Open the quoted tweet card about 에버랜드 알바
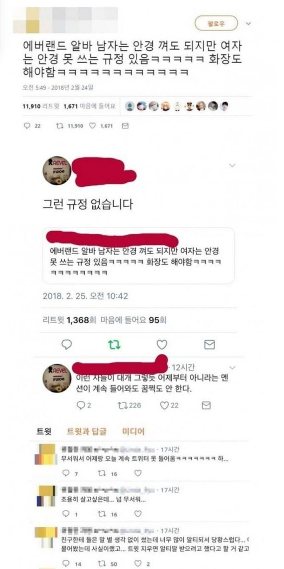Image resolution: width=284 pixels, height=569 pixels. coord(138,256)
